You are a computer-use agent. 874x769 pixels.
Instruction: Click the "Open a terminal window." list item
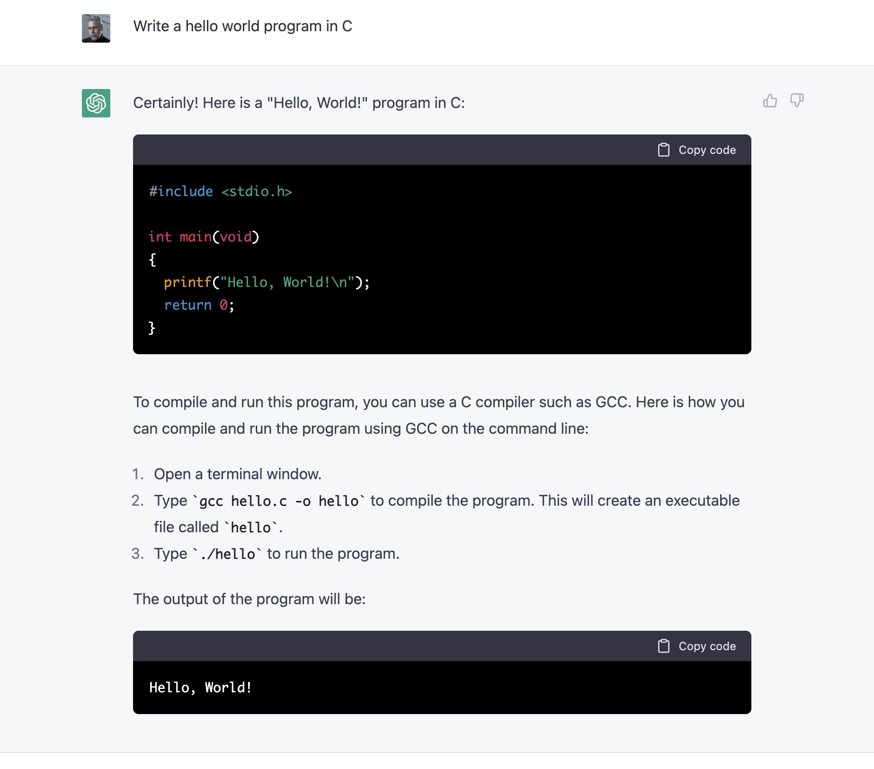(x=237, y=474)
